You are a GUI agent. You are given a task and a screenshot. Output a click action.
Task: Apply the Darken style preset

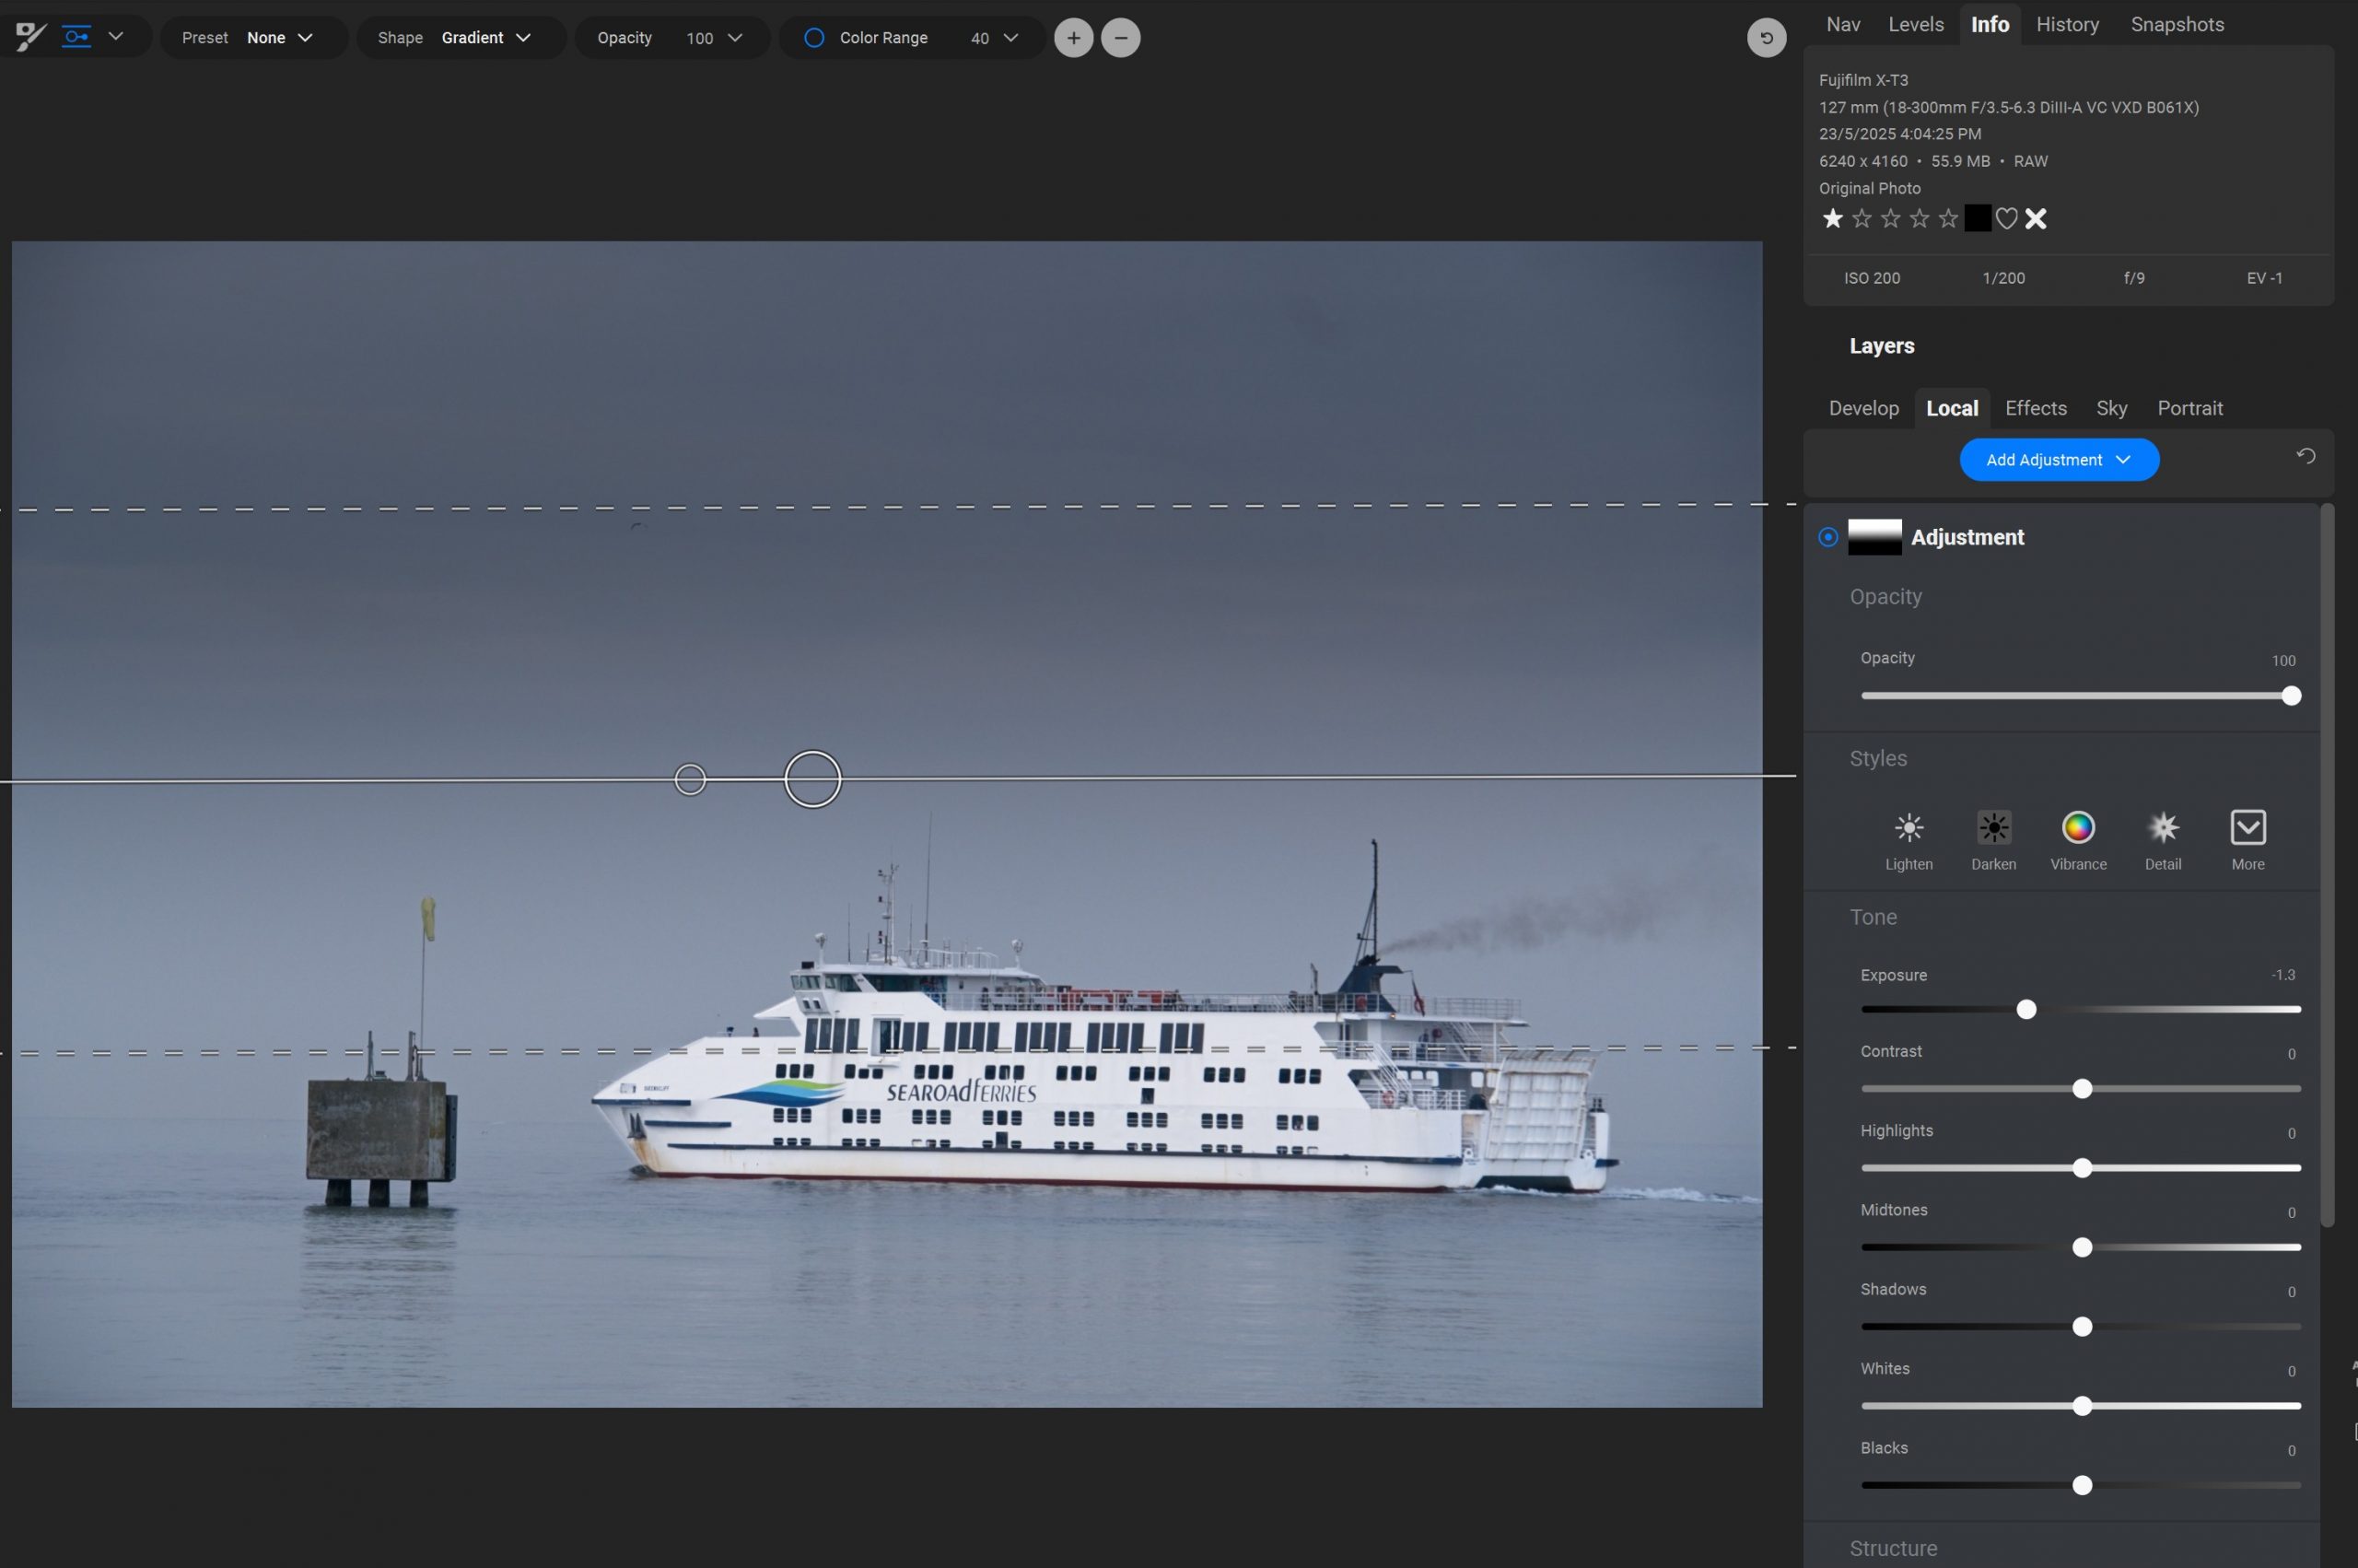point(1993,828)
